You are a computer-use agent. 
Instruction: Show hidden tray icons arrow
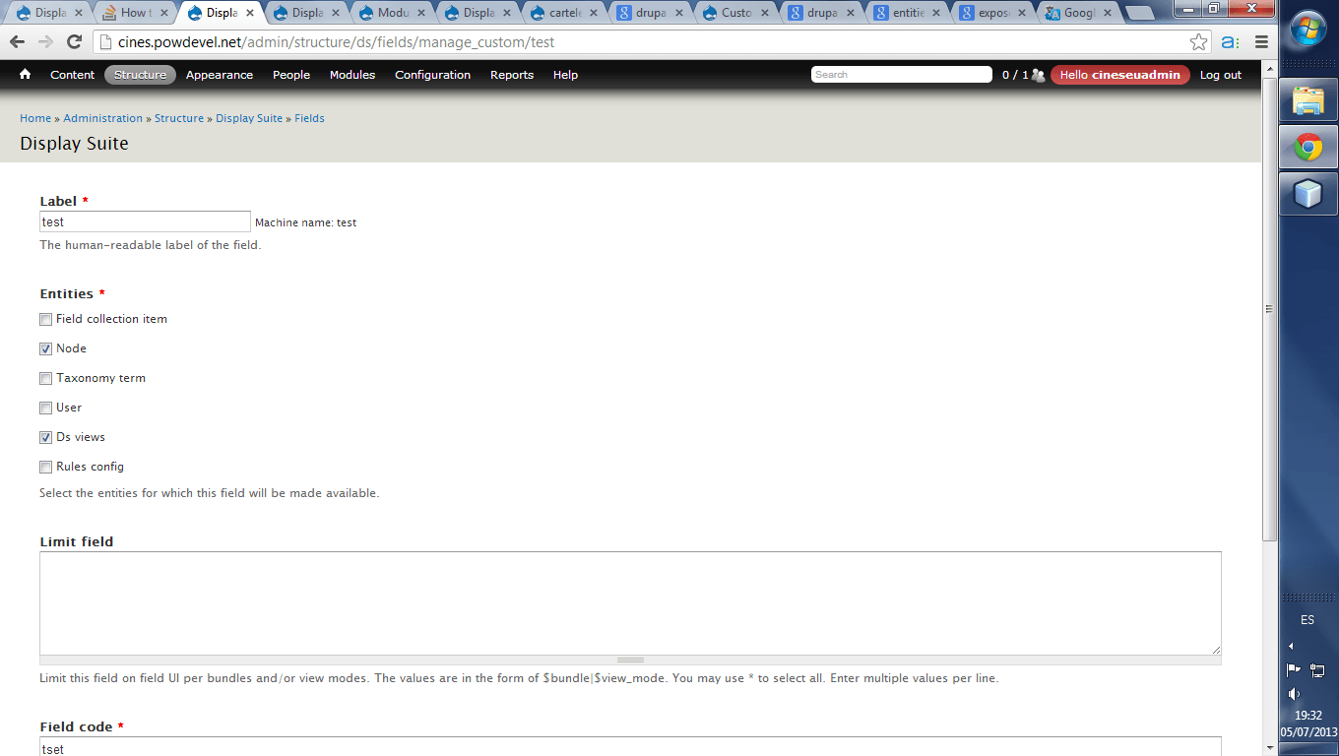point(1291,646)
